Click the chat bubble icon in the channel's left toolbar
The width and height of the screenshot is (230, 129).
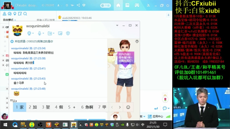click(10, 14)
